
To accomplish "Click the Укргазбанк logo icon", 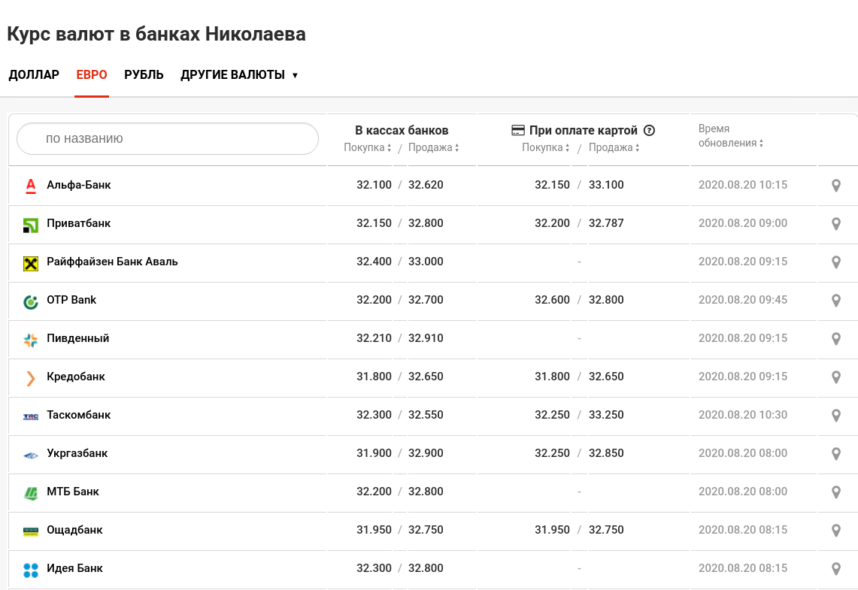I will click(x=31, y=455).
